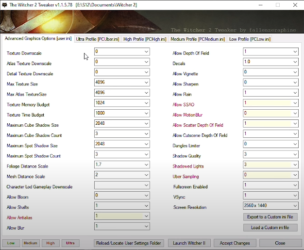Expand the VSync dropdown
Viewport: 304px width, 250px height.
[x=270, y=195]
